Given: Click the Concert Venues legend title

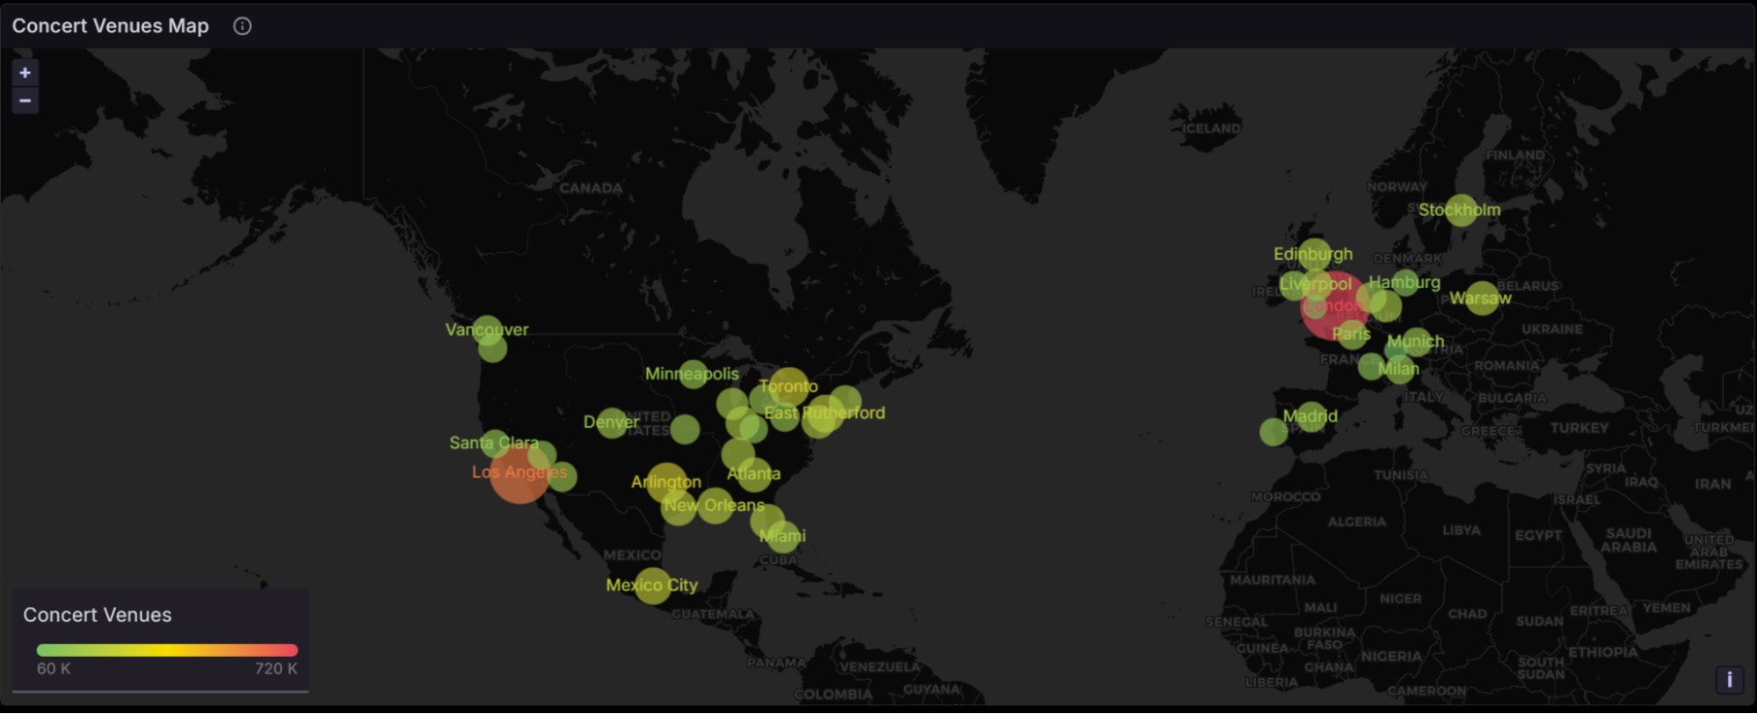Looking at the screenshot, I should 98,615.
